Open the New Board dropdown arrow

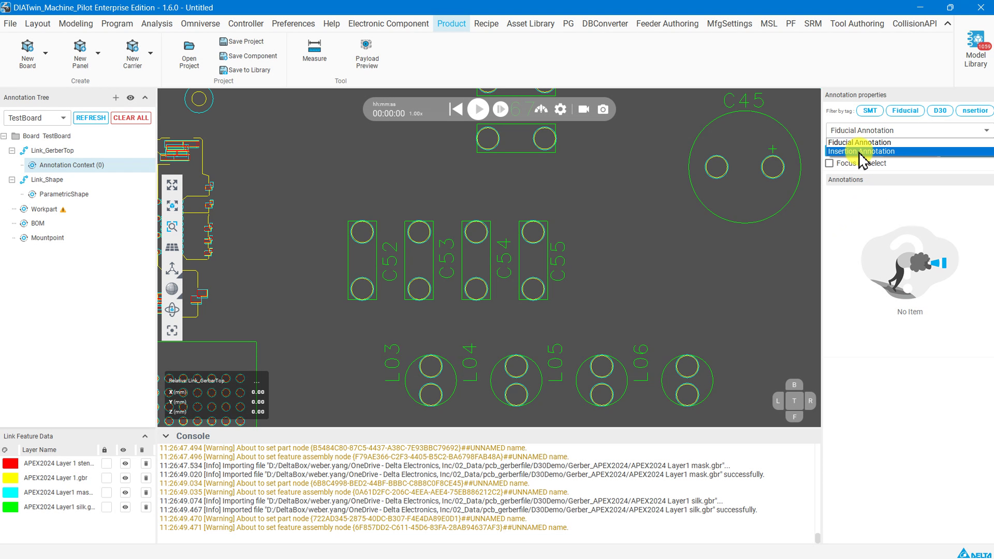tap(46, 53)
